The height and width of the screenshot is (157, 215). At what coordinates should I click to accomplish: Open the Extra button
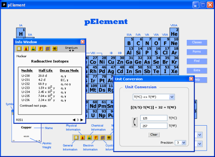[197, 70]
